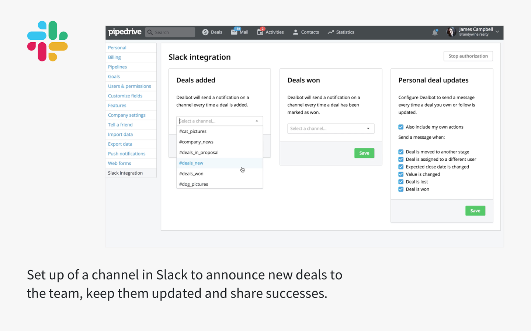Image resolution: width=531 pixels, height=331 pixels.
Task: Collapse the Deals added channel dropdown
Action: (257, 121)
